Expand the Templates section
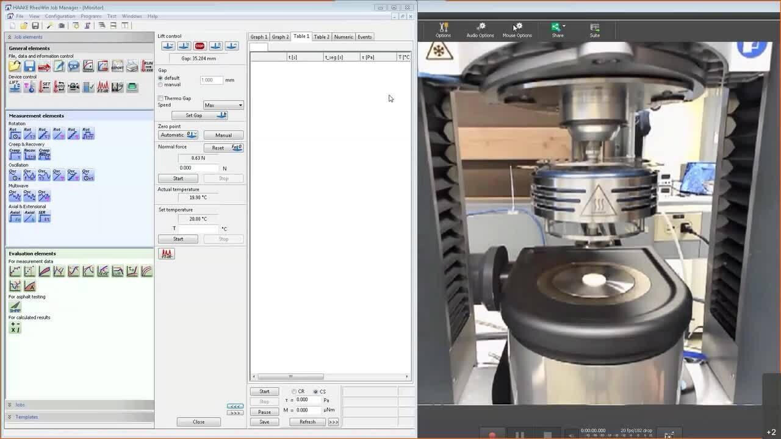Image resolution: width=781 pixels, height=439 pixels. (x=26, y=417)
